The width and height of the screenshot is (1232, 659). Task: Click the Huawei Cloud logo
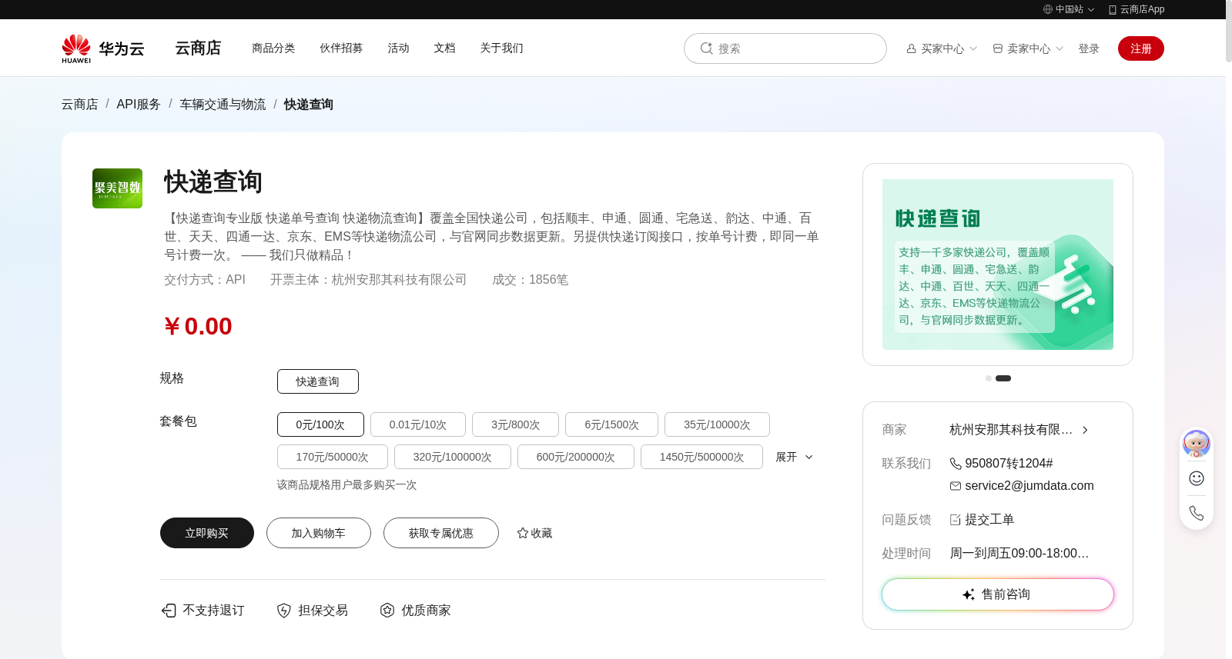[103, 48]
